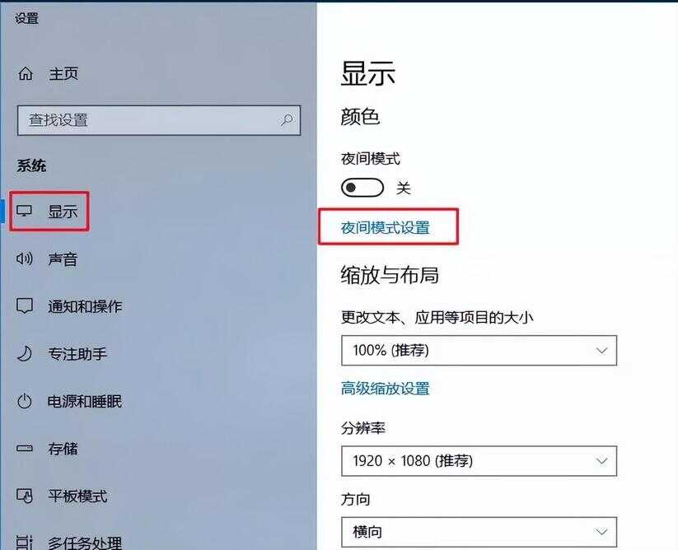Open the 夜间模式设置 link
The image size is (678, 550).
pos(386,228)
